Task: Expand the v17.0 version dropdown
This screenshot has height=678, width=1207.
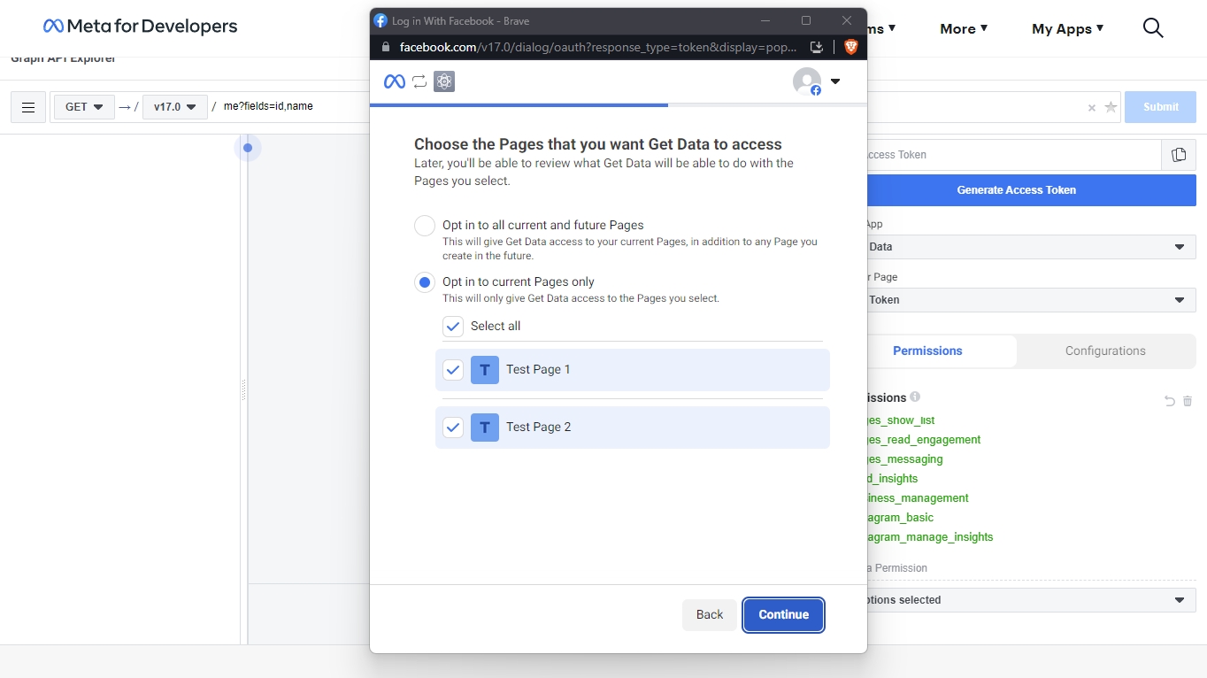Action: click(174, 107)
